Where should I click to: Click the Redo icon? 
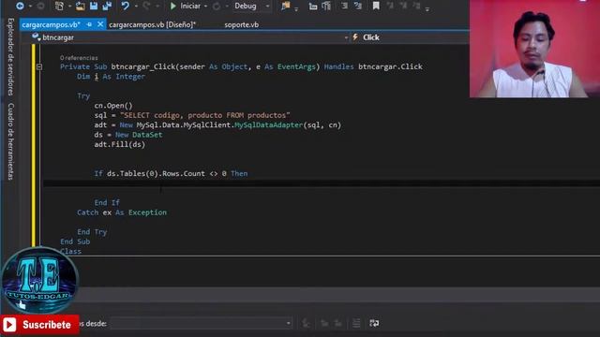click(146, 6)
